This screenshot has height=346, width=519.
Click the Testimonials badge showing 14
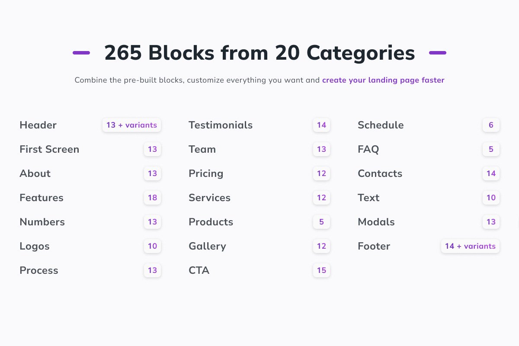pyautogui.click(x=321, y=125)
